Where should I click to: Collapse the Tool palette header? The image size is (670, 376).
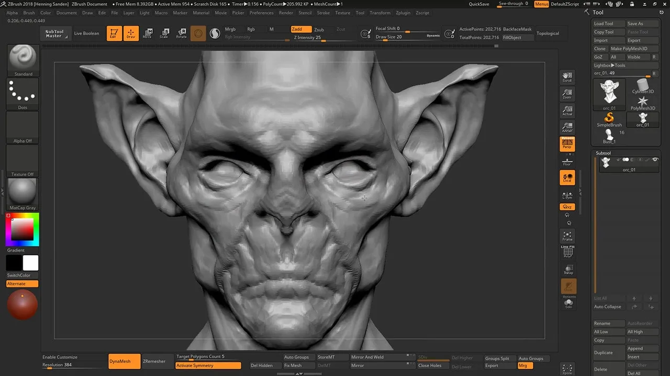click(x=598, y=13)
